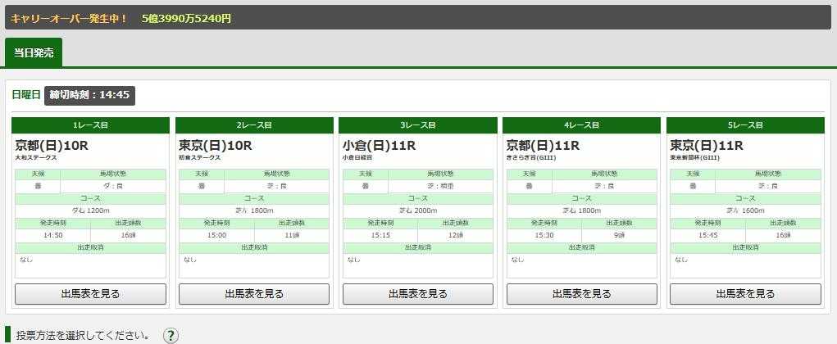
Task: Show 出馬表 for 東京(日)11R race
Action: point(745,294)
